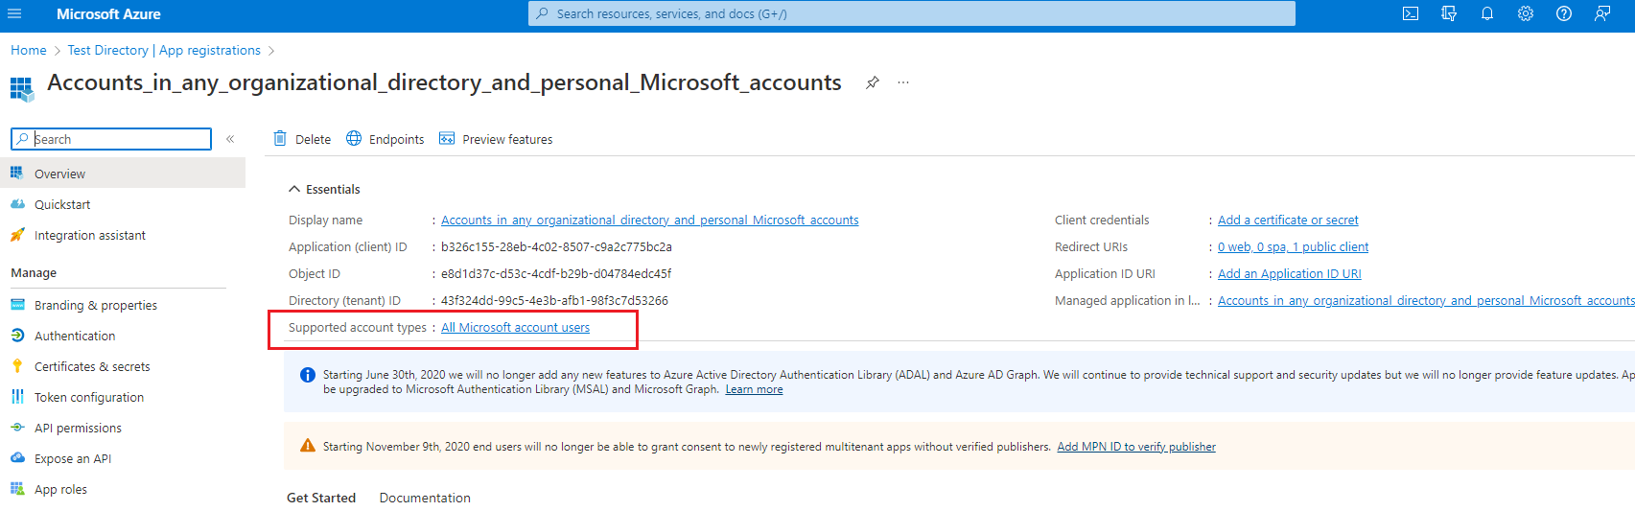
Task: Click the Certificates & secrets key icon
Action: click(17, 365)
